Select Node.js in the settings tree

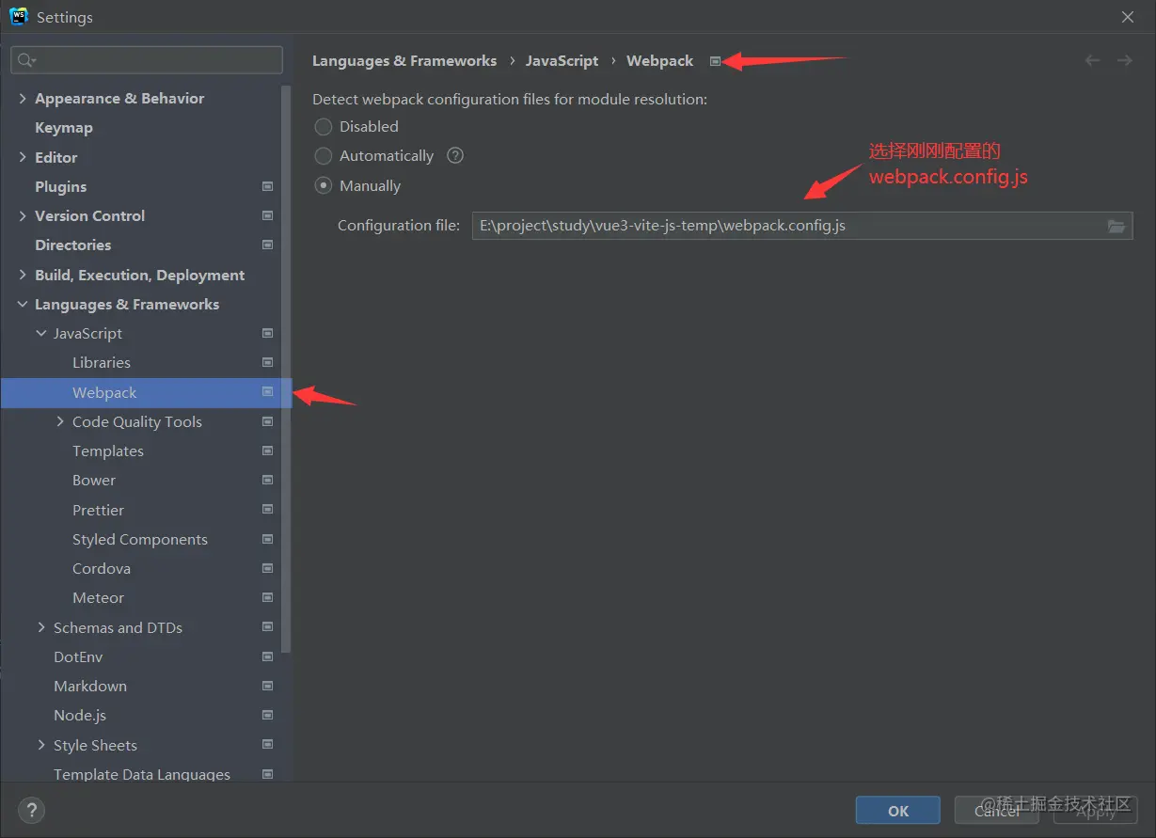point(80,715)
